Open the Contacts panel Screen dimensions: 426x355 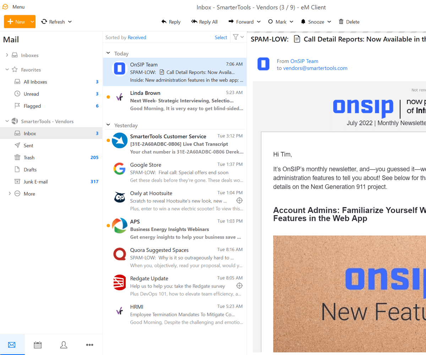click(64, 344)
